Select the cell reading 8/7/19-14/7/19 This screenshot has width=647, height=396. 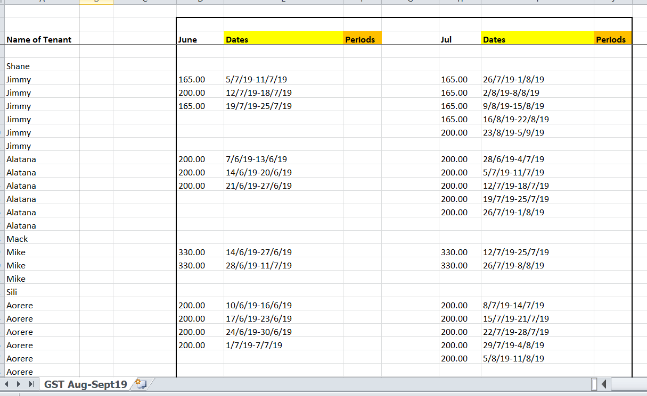537,304
